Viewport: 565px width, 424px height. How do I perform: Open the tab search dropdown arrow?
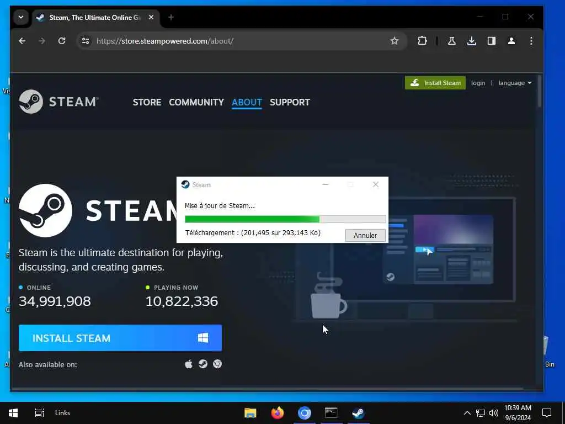pos(21,17)
